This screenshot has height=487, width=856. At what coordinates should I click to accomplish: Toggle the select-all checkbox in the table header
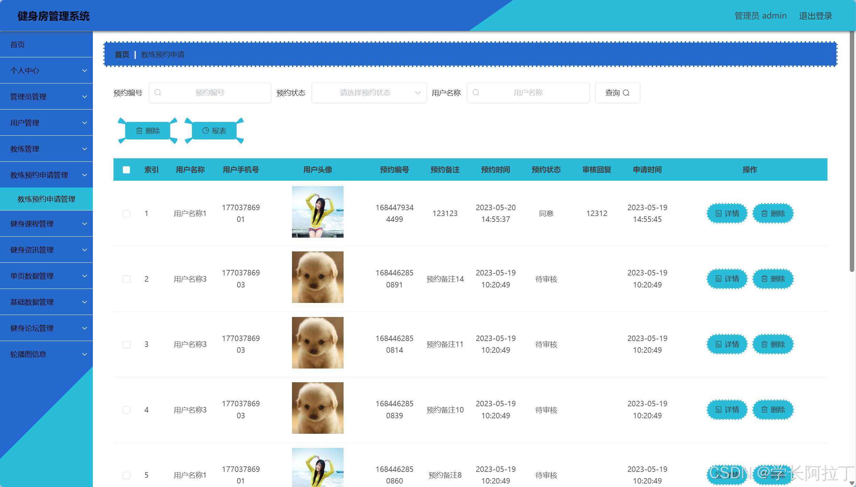(x=126, y=169)
